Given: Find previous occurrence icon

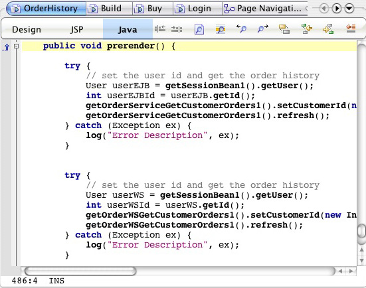Looking at the screenshot, I should coord(241,29).
